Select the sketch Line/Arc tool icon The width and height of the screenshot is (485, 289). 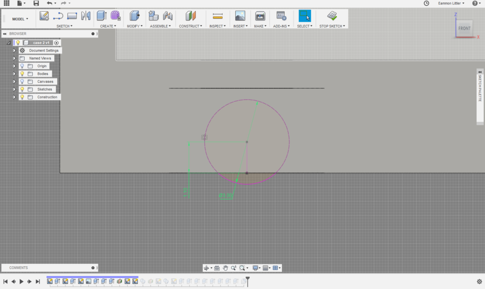pos(58,16)
